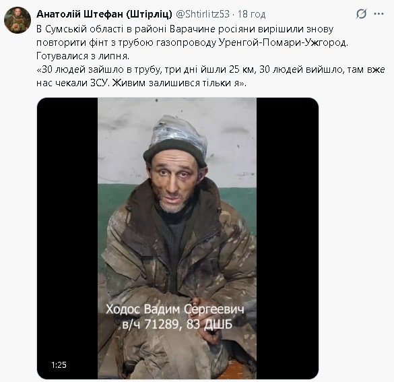
Task: Click the 1:25 video duration badge
Action: [x=59, y=364]
